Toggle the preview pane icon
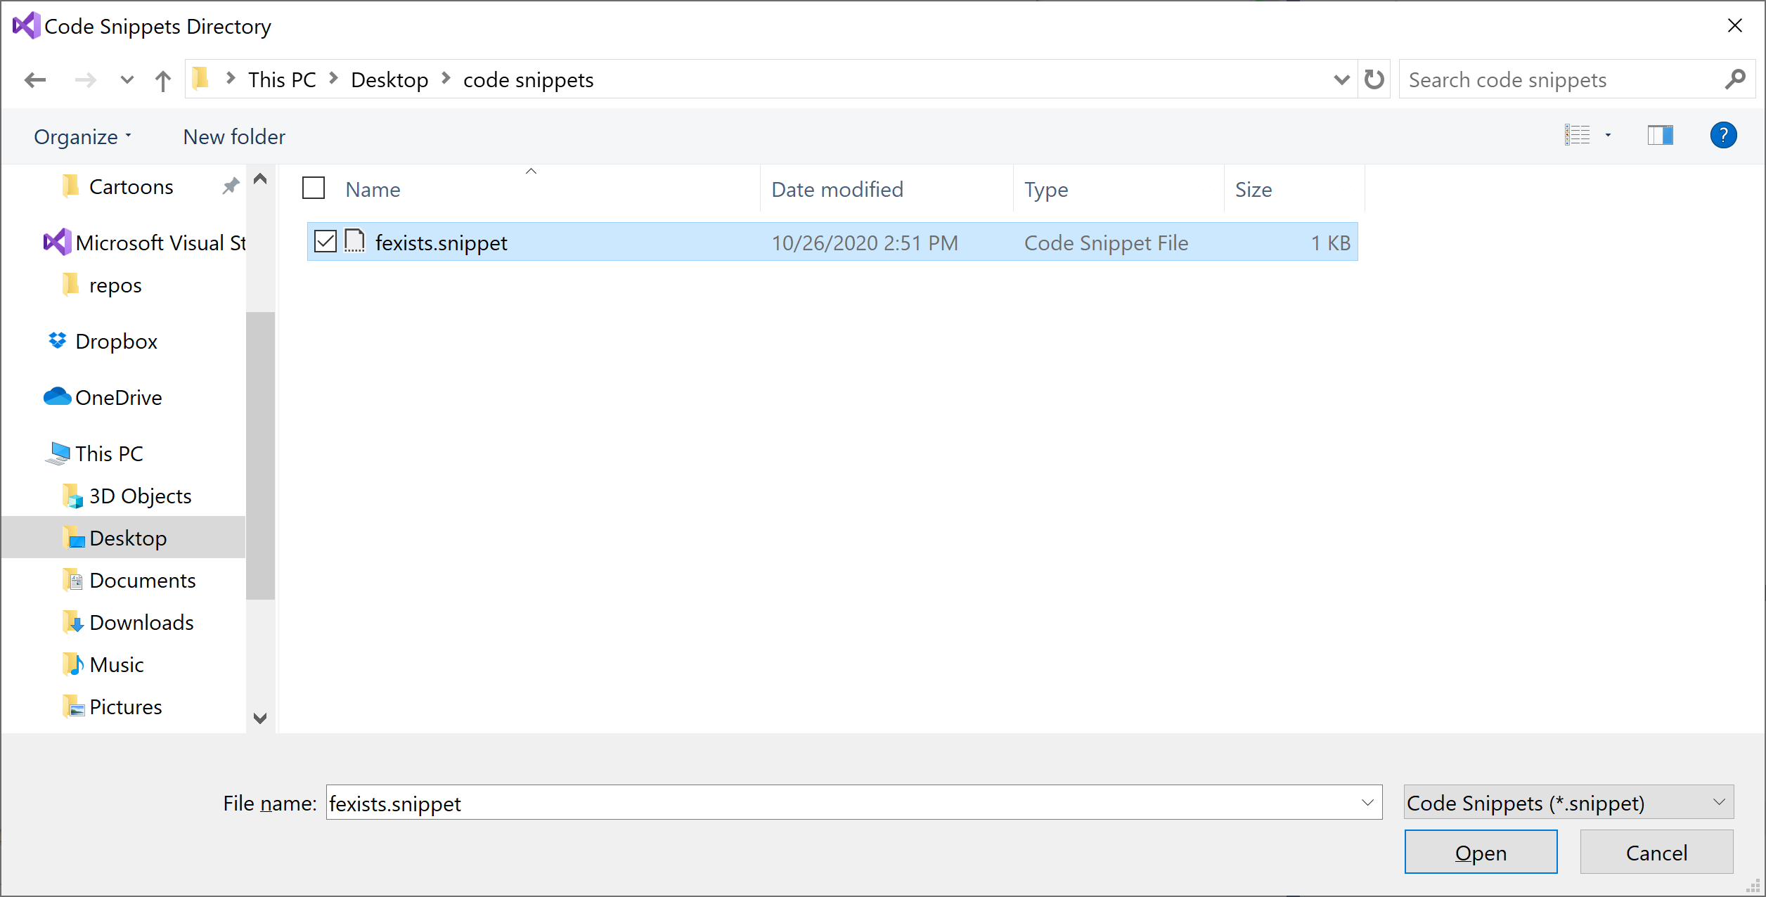 (x=1660, y=135)
